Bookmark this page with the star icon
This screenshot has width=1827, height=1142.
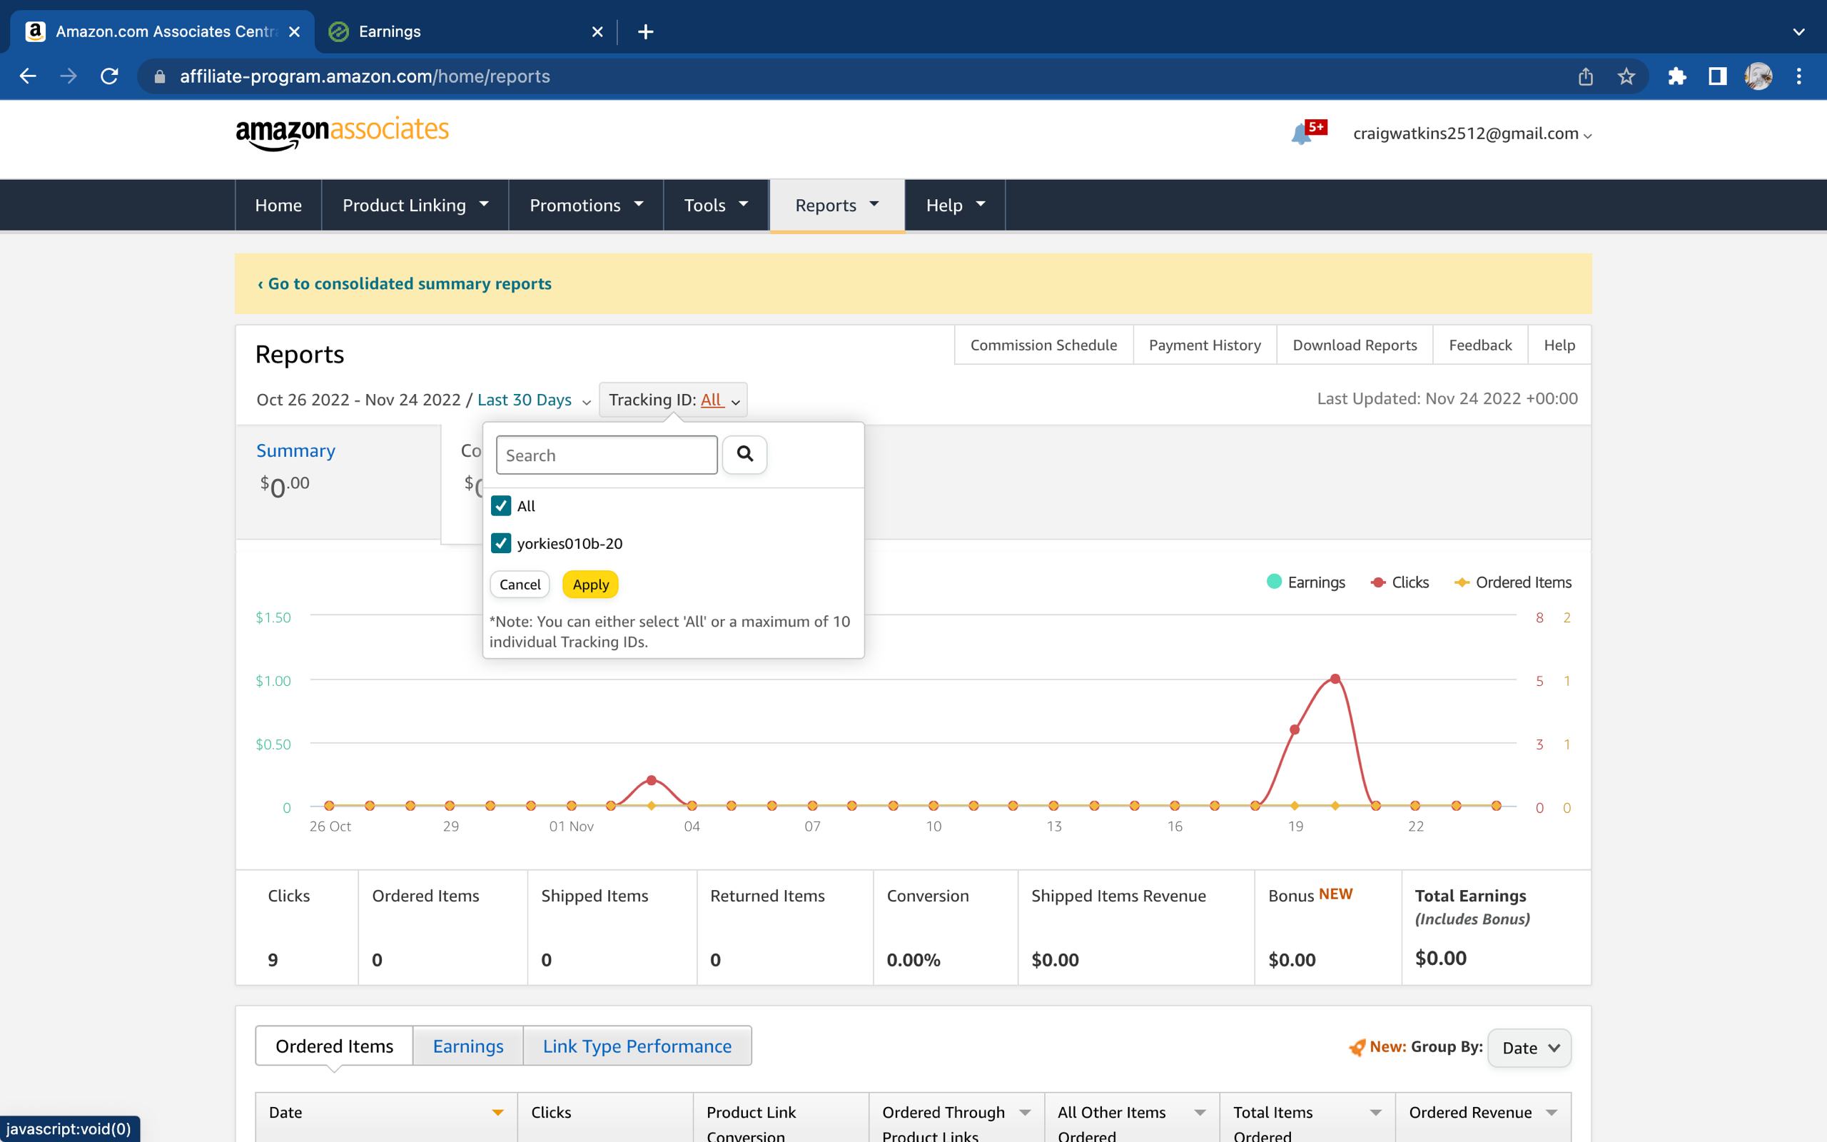tap(1626, 76)
